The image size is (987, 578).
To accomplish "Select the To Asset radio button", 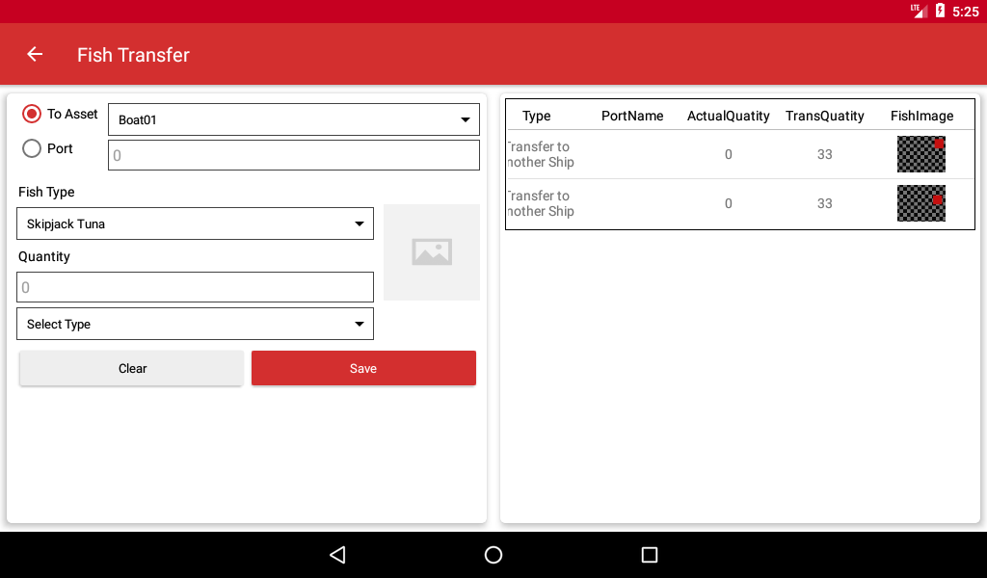I will (32, 114).
